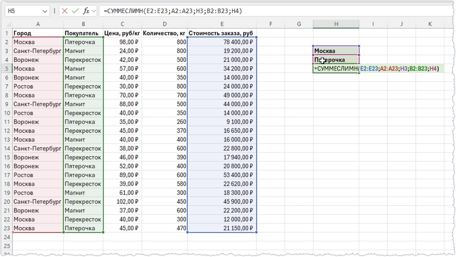This screenshot has height=257, width=456.
Task: Click cell H5 with the СУММЕСЛИМН formula
Action: tap(336, 69)
